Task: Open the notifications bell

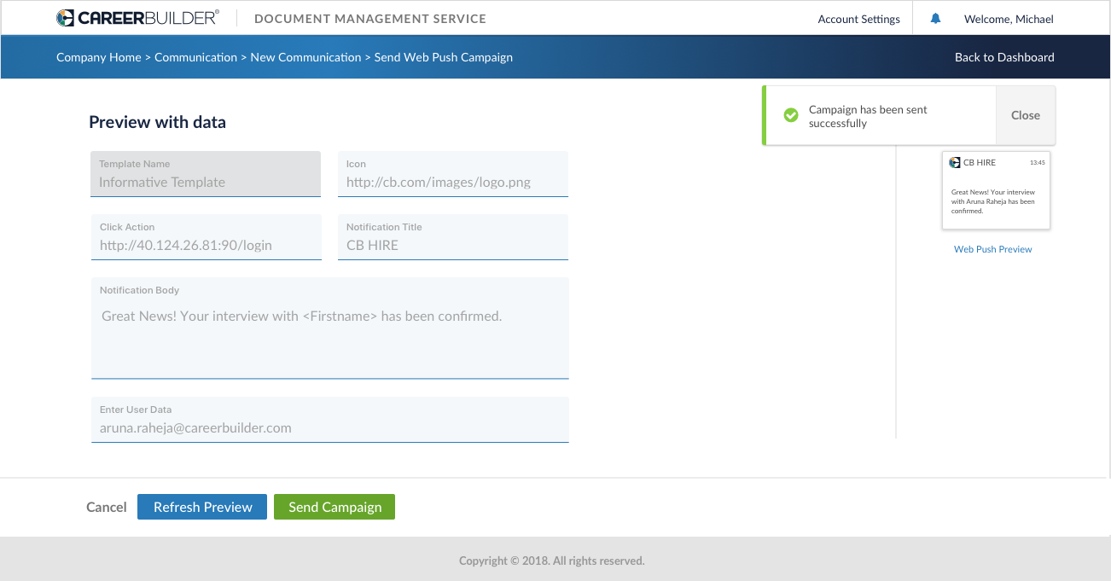Action: click(x=935, y=18)
